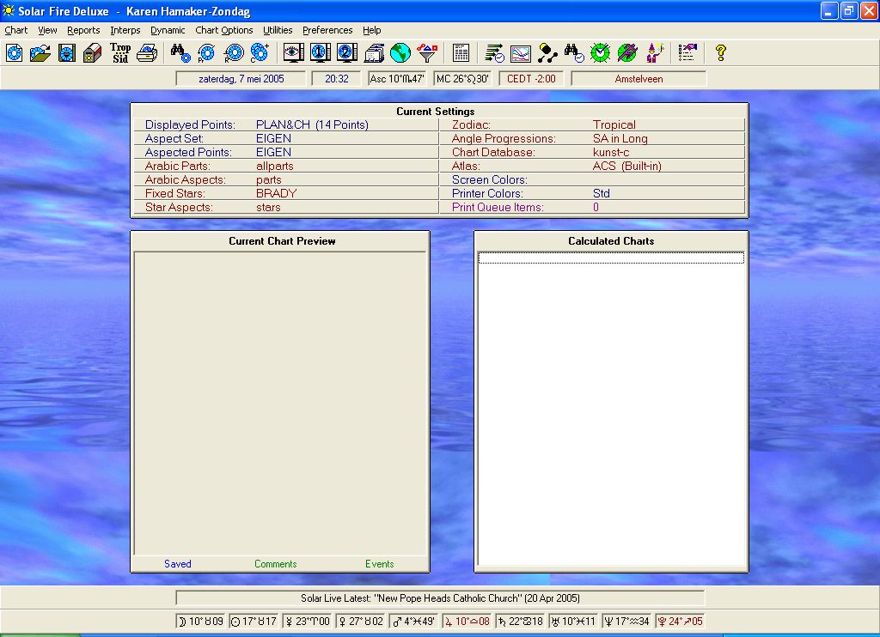Click the Amstelveen location field

point(639,79)
